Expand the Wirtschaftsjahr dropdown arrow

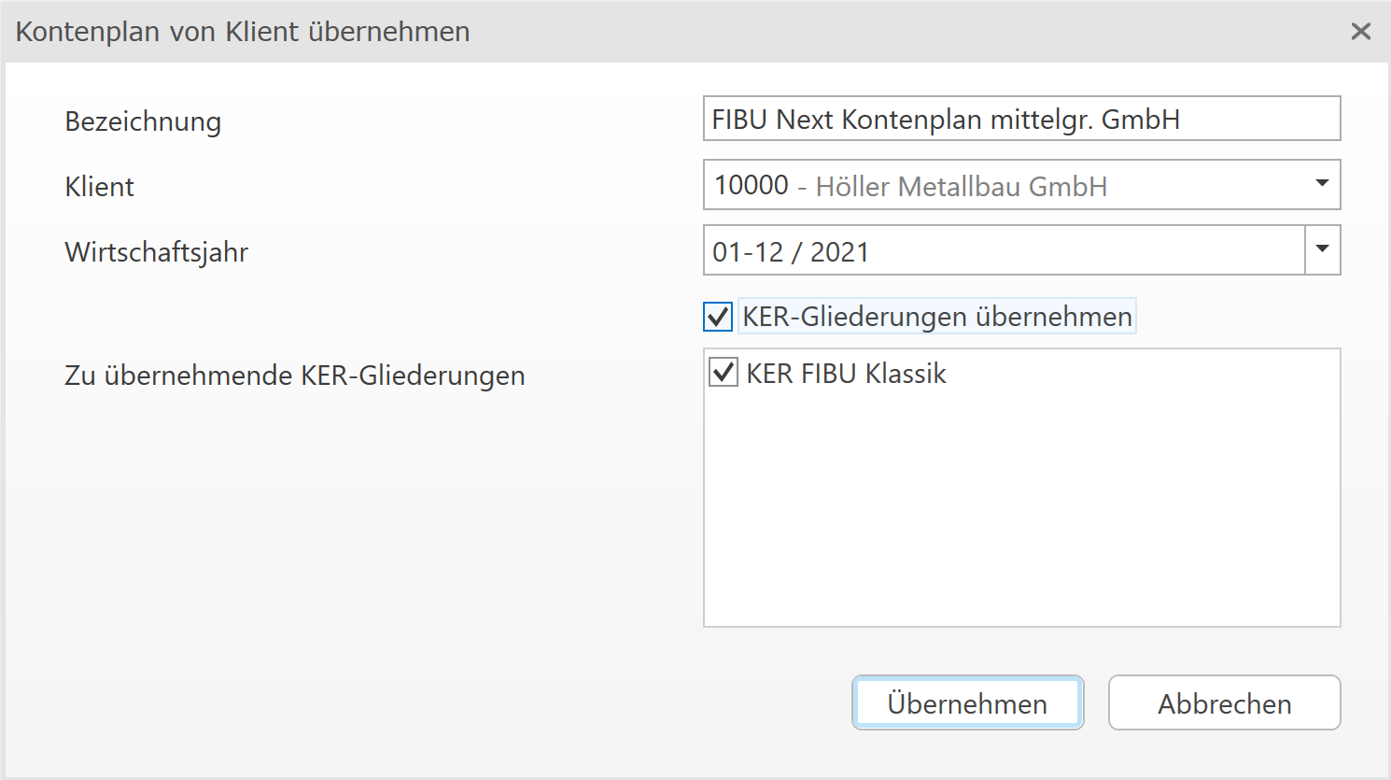pos(1322,249)
